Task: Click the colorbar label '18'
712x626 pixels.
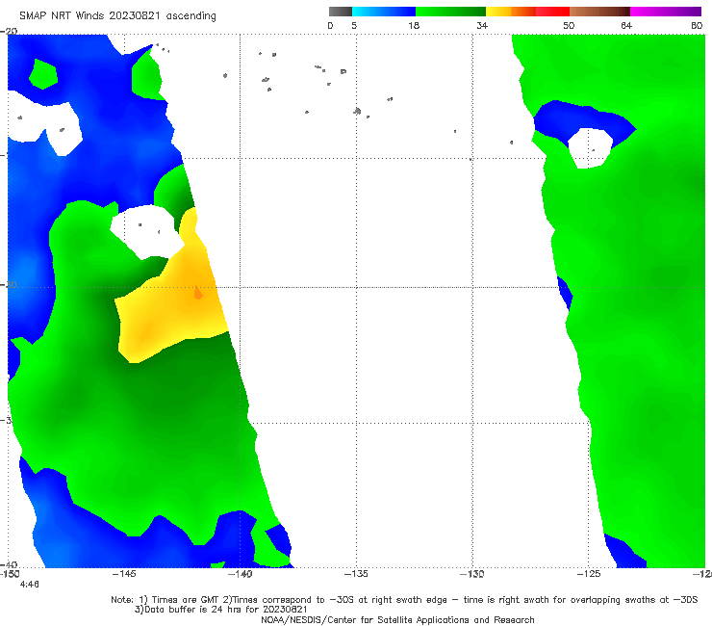Action: [x=414, y=25]
